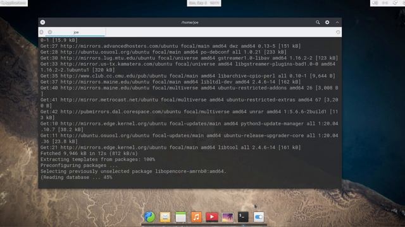Open Applications menu in top panel
Viewport: 405px width, 227px height.
[14, 3]
